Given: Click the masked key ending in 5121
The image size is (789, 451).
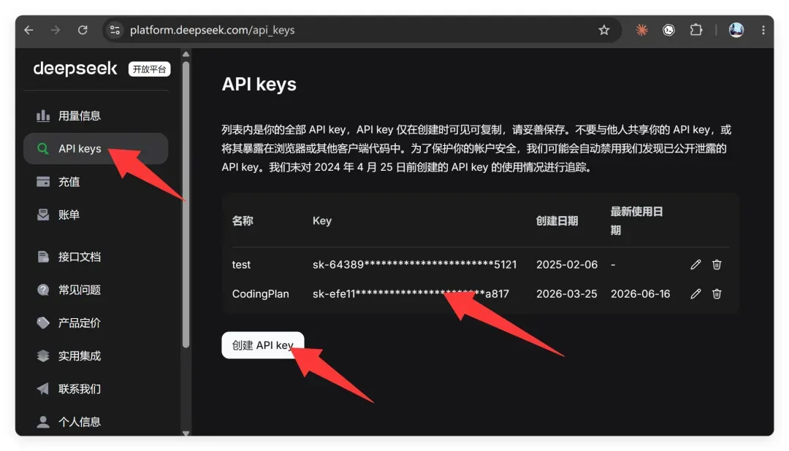Looking at the screenshot, I should coord(415,264).
